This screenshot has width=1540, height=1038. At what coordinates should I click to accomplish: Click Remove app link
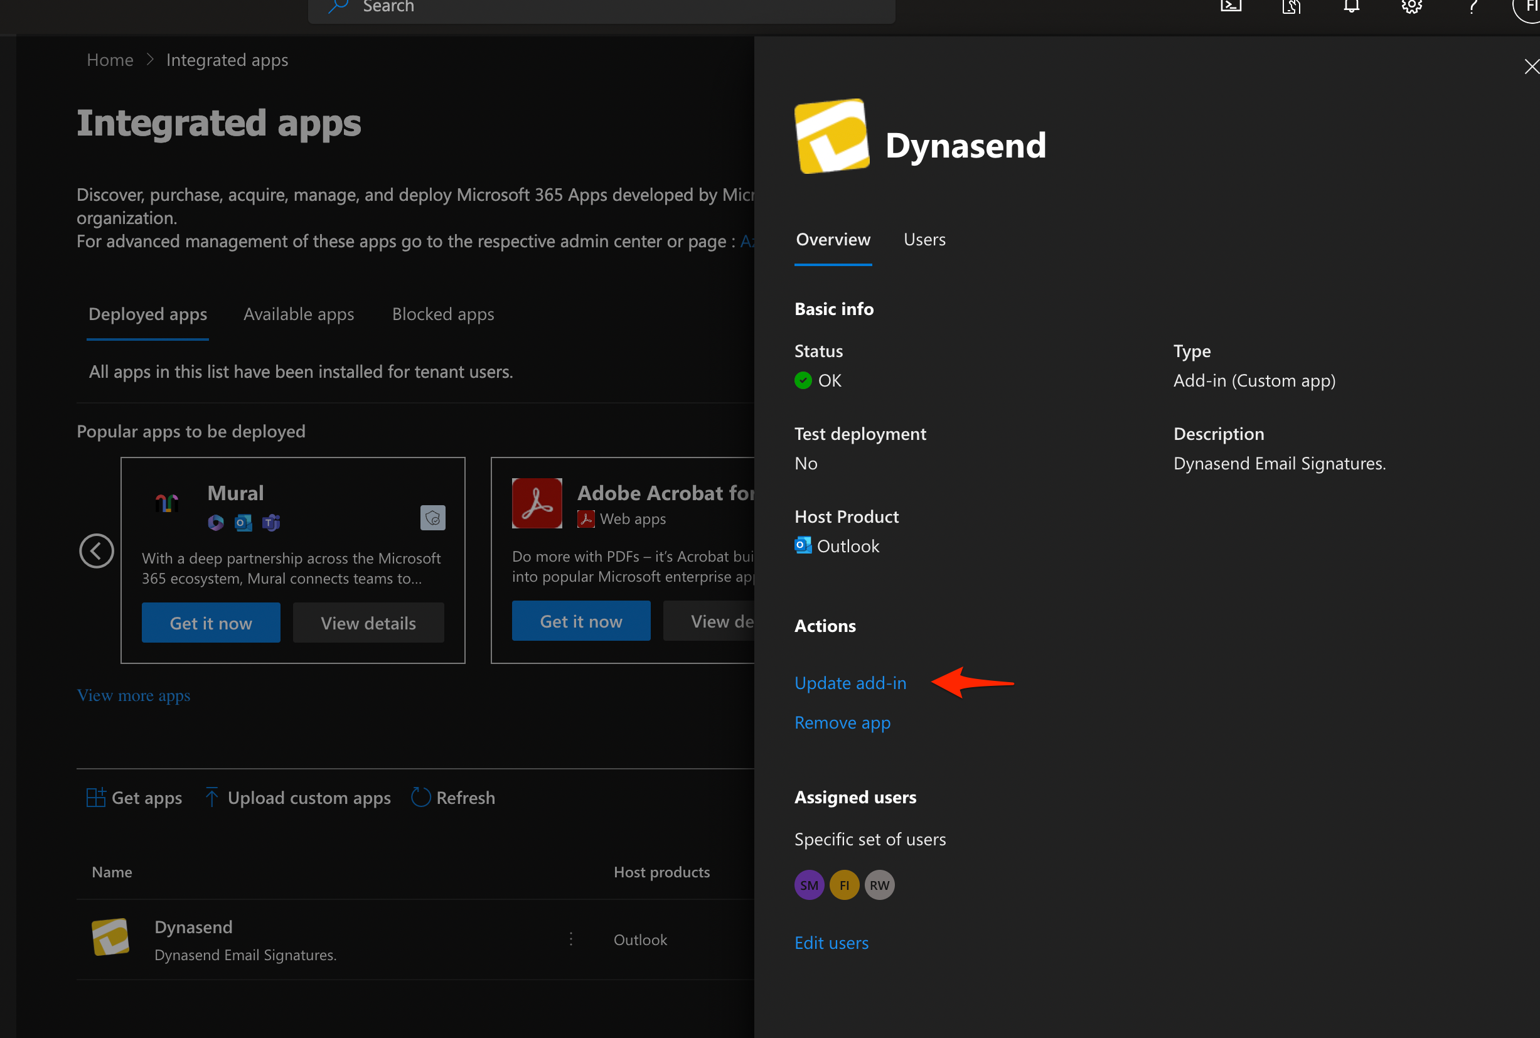pyautogui.click(x=842, y=723)
